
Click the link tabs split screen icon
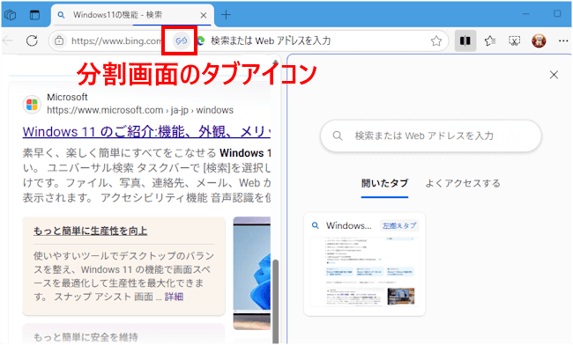point(182,40)
